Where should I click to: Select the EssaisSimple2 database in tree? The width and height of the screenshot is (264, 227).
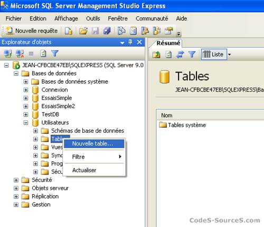point(58,106)
